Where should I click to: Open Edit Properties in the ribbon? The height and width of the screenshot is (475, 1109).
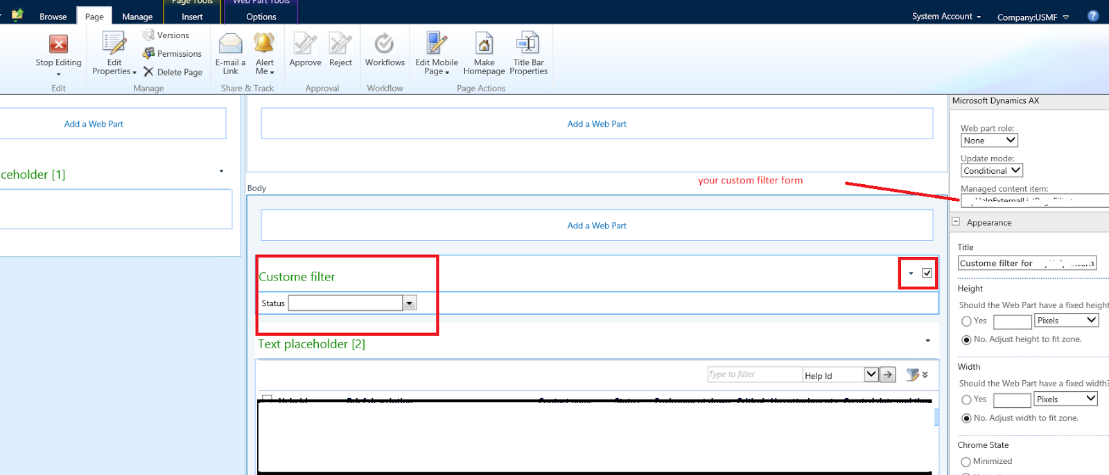click(x=114, y=54)
